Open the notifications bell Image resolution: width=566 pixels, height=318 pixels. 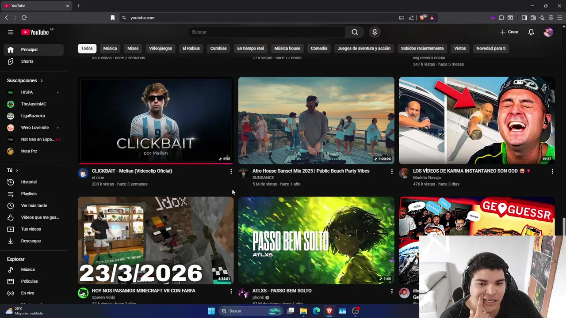click(x=531, y=32)
